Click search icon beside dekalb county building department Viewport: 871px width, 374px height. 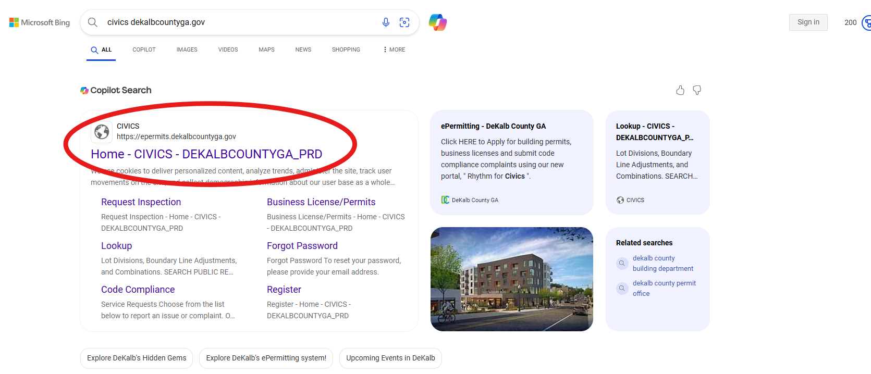(622, 263)
